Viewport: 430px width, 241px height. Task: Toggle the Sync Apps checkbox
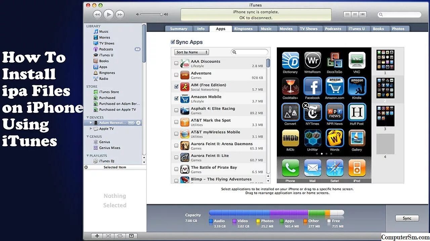click(173, 42)
